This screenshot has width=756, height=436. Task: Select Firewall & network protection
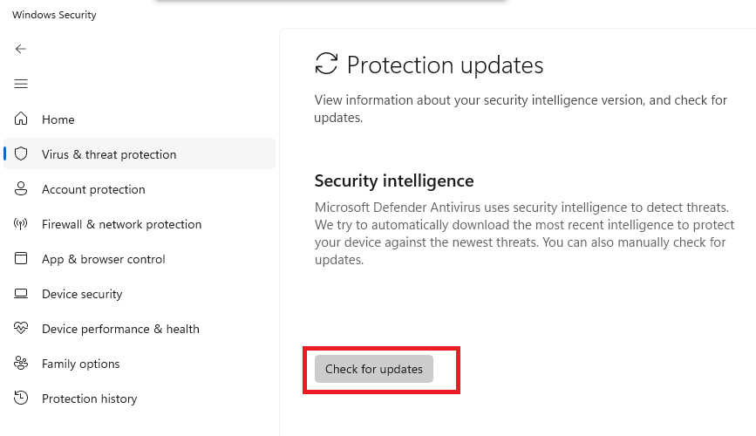[139, 224]
